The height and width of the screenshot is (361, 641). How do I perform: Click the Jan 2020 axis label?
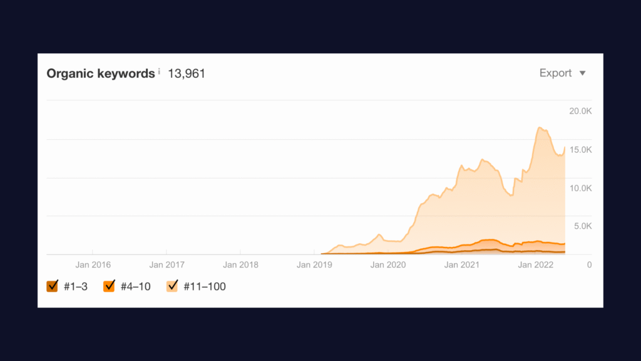tap(388, 265)
